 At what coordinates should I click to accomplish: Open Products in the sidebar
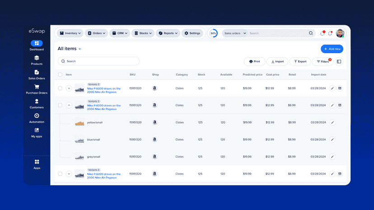coord(37,60)
